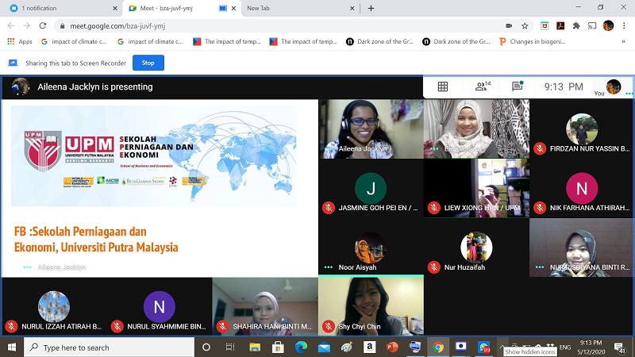Open the Meet tile layout grid icon

pos(443,86)
